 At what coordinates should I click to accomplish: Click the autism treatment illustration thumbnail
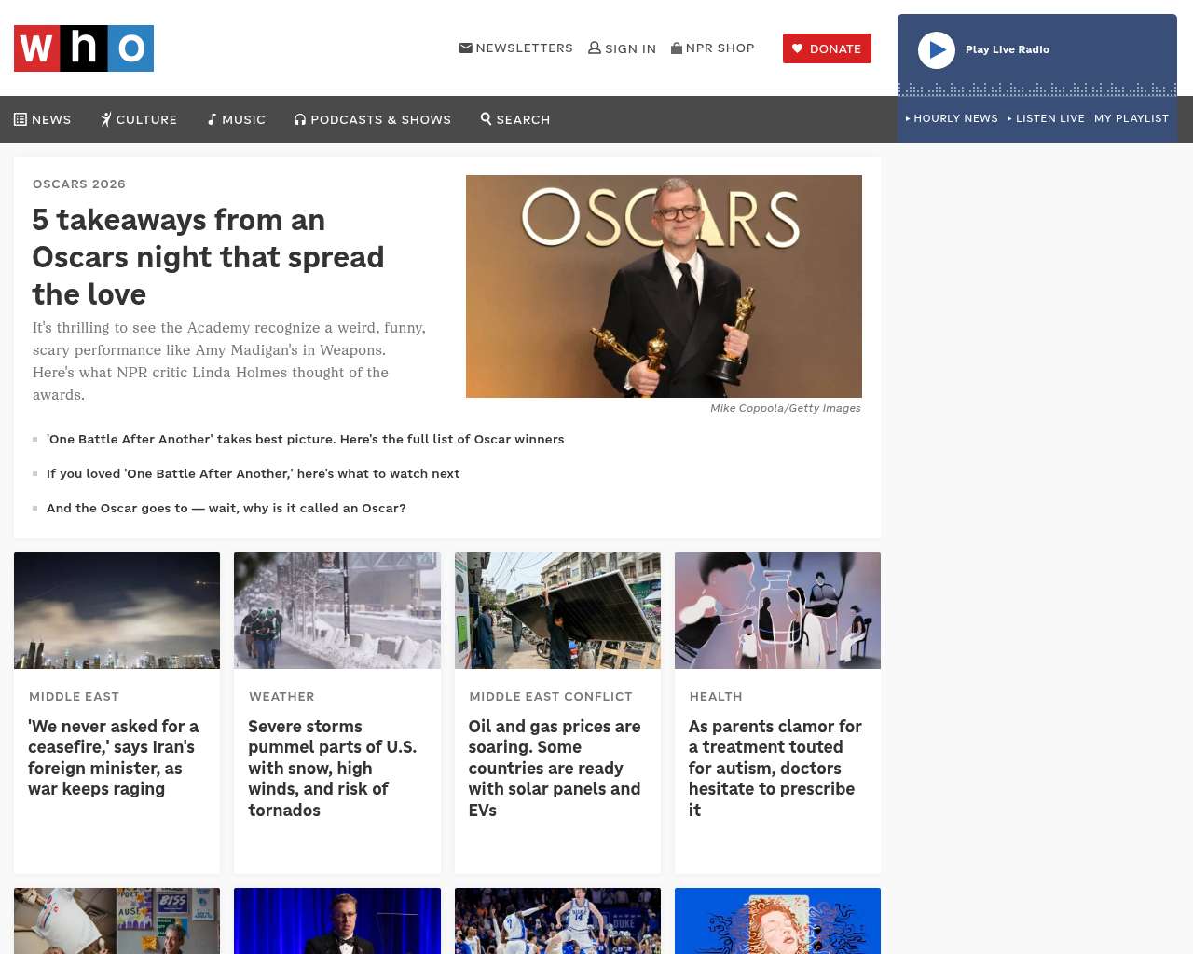(777, 610)
